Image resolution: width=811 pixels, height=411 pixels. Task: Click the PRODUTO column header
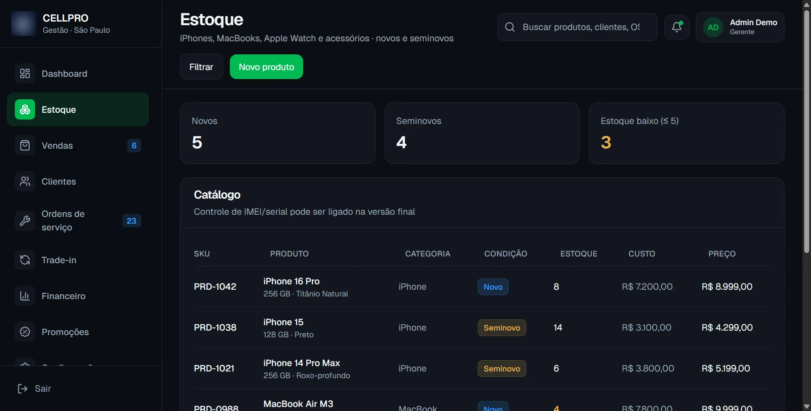pyautogui.click(x=289, y=254)
